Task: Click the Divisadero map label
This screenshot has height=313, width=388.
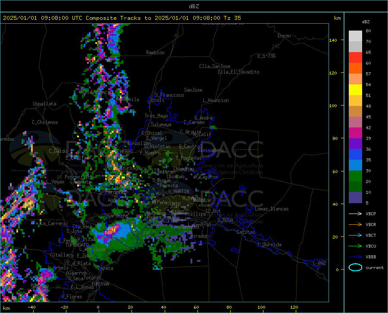Action: click(210, 150)
